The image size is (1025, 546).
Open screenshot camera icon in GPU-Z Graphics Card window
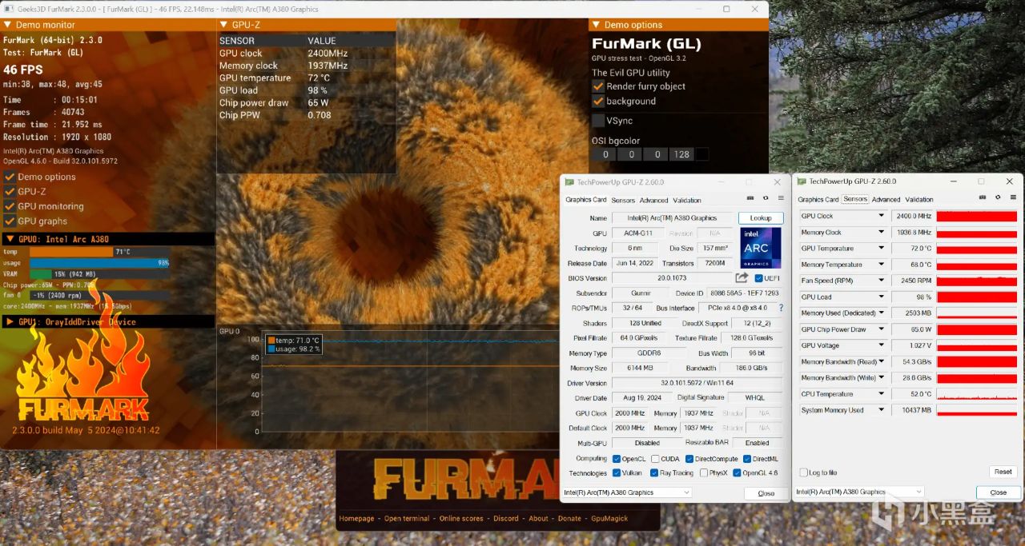(x=750, y=198)
